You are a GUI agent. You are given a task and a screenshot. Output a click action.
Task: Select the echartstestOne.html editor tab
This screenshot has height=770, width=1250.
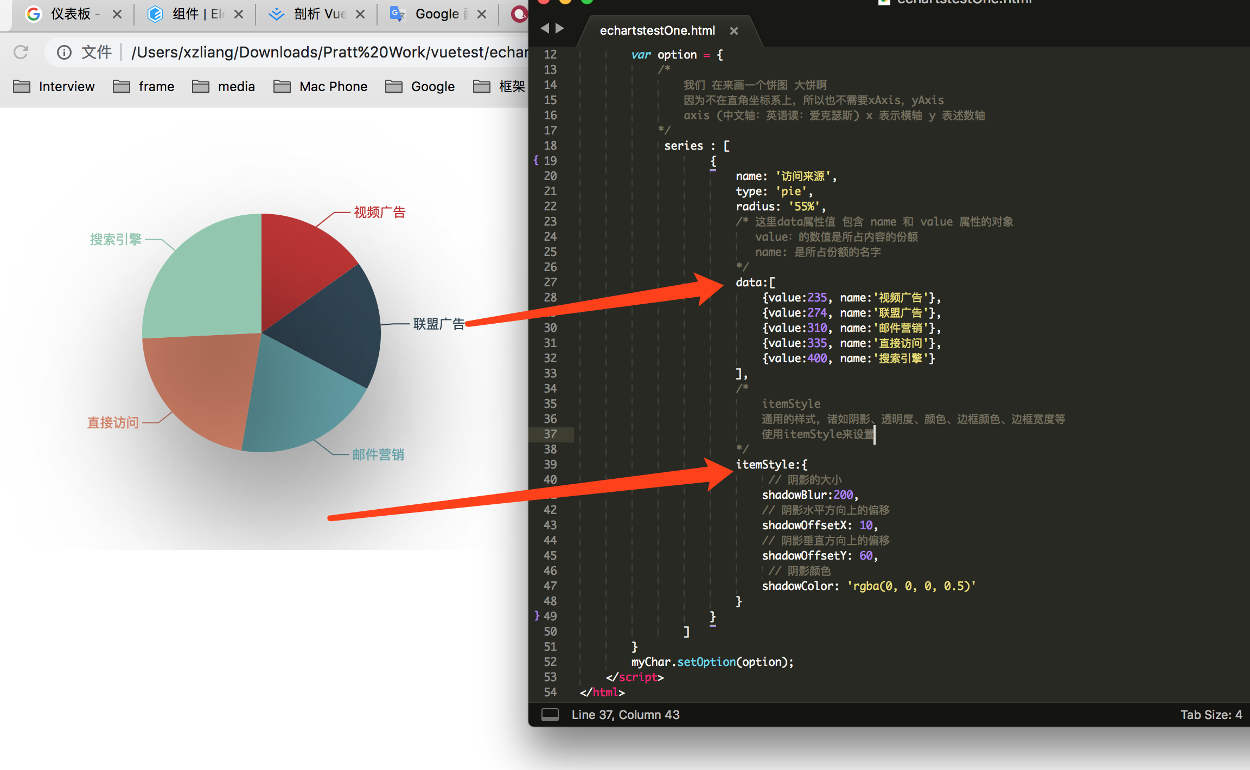pyautogui.click(x=657, y=31)
